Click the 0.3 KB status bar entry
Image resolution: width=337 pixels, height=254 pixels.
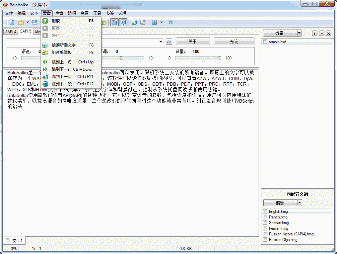pos(185,249)
